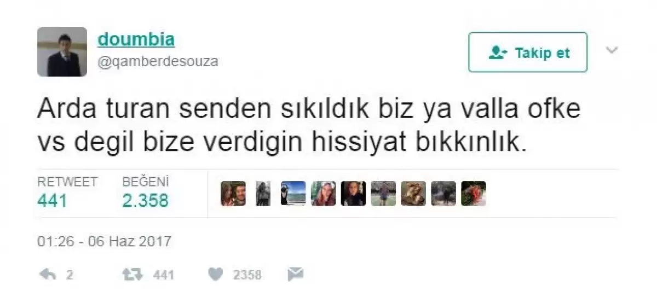Open the doumbia profile name link
The height and width of the screenshot is (297, 657).
point(136,39)
